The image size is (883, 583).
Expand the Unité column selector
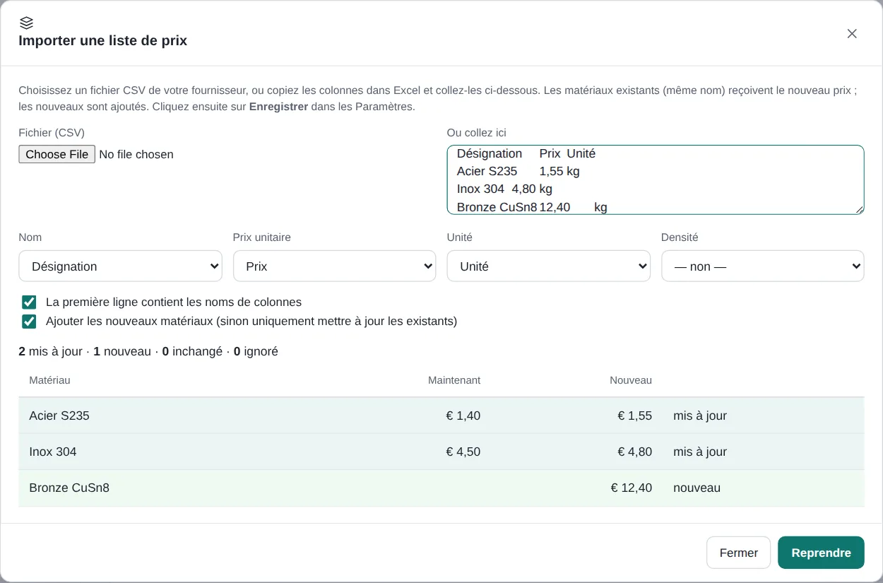click(548, 266)
